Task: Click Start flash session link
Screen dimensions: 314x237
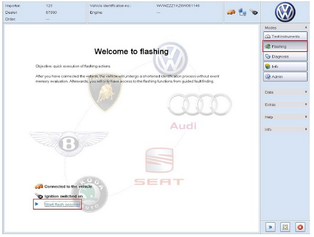Action: point(62,204)
